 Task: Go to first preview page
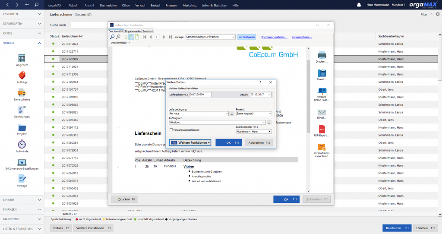tap(144, 37)
